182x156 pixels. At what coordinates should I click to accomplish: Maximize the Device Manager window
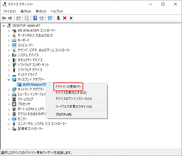point(163,4)
